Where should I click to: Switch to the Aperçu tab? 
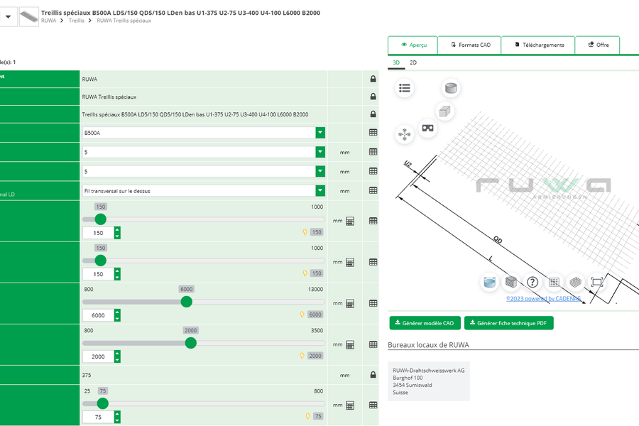click(x=413, y=45)
